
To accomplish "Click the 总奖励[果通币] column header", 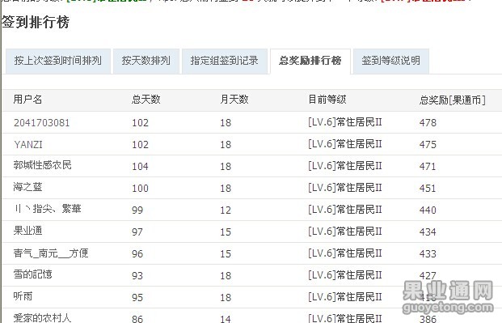I will tap(453, 100).
